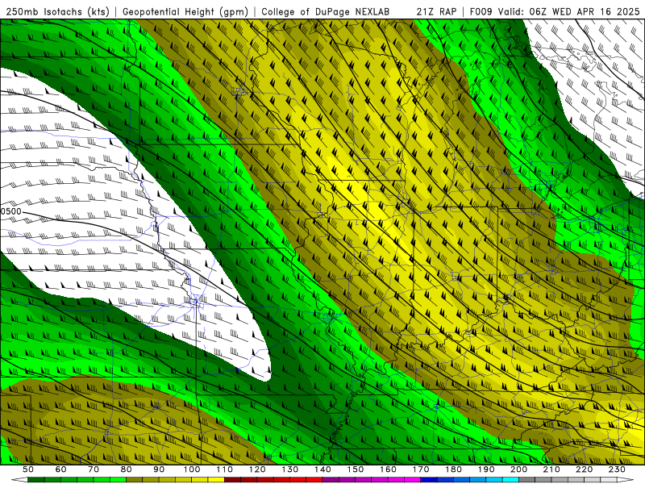
Task: Click the dark gray swatch under 200
Action: 527,480
